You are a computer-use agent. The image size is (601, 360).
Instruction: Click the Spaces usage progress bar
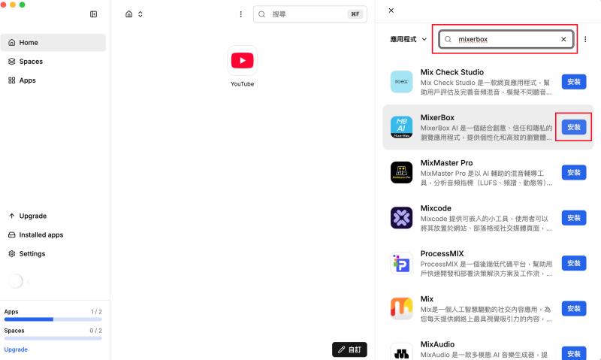[53, 338]
